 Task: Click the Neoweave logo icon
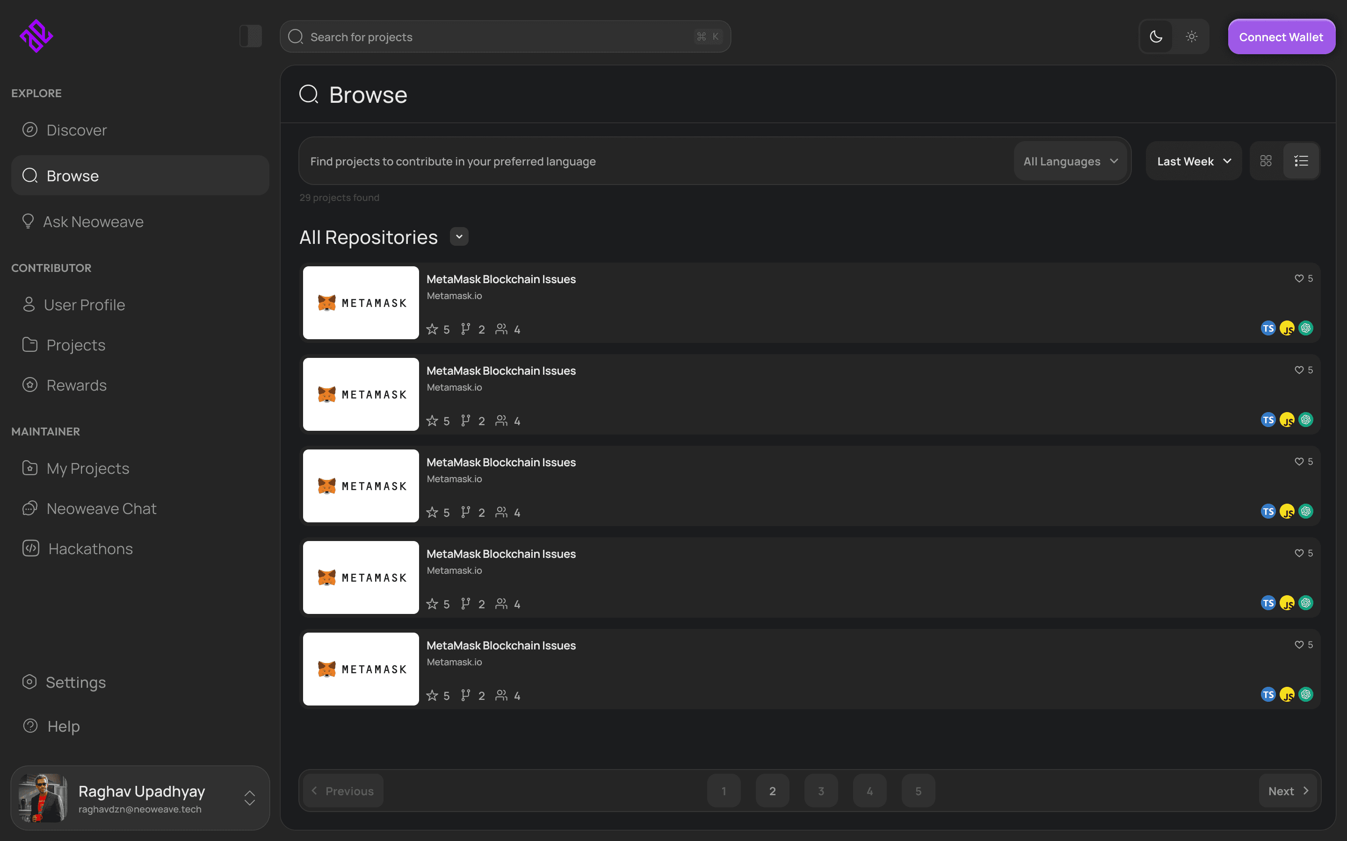pyautogui.click(x=36, y=36)
